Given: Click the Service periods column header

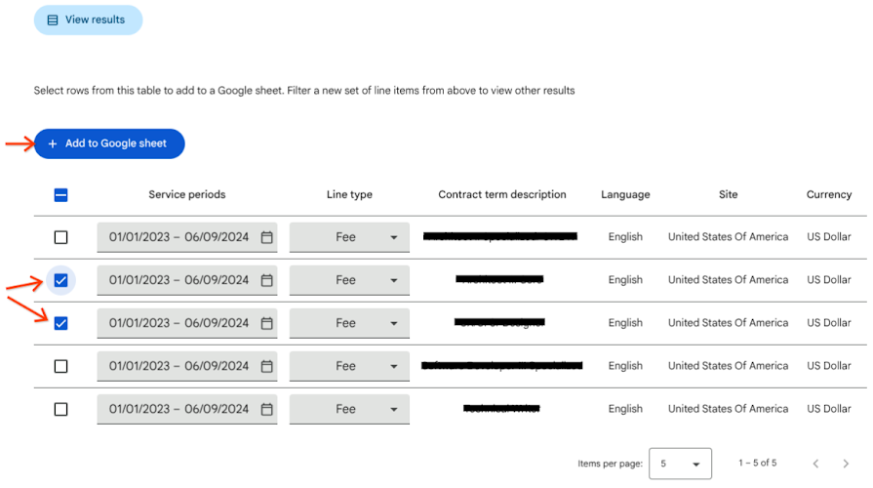Looking at the screenshot, I should click(x=187, y=194).
